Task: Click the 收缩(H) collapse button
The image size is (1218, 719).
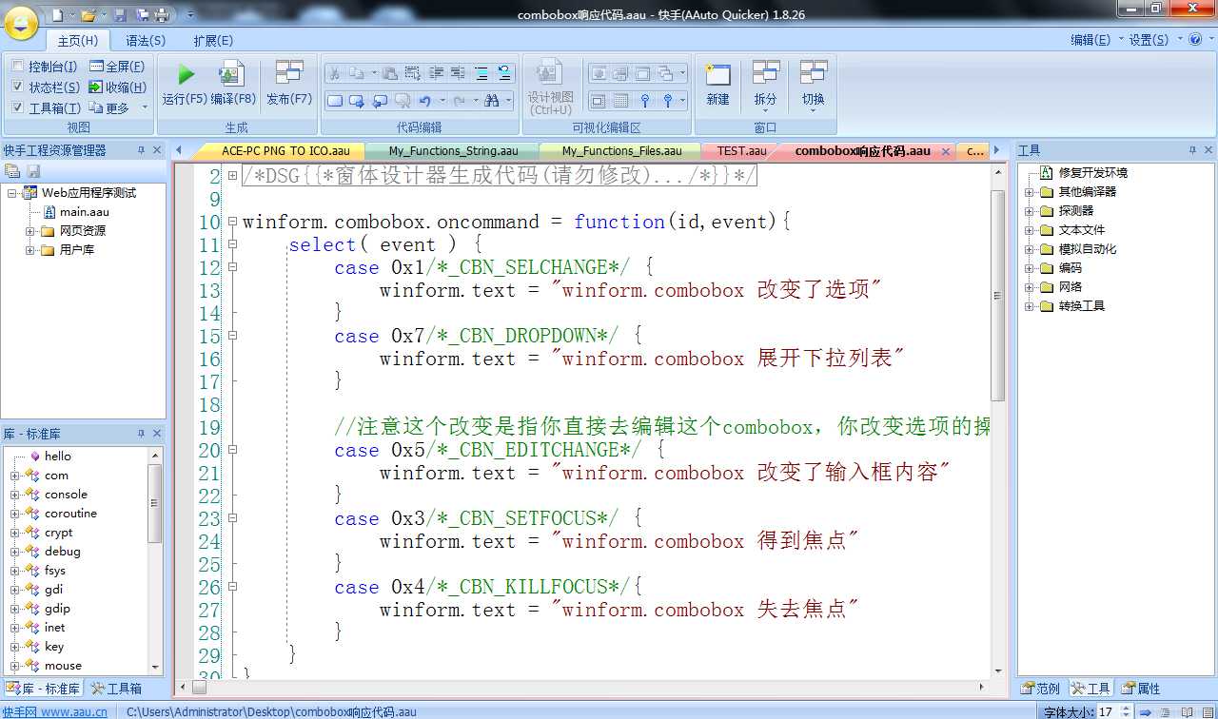Action: click(118, 87)
